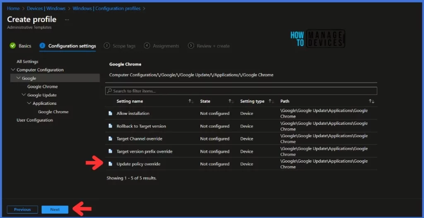This screenshot has width=424, height=218.
Task: Open the ellipsis menu next to Create profile
Action: (x=67, y=20)
